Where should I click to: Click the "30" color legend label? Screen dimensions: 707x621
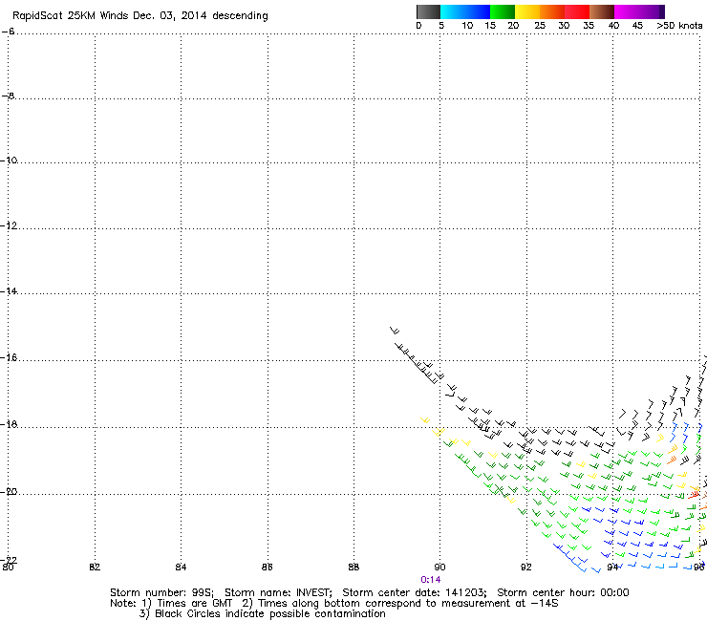click(564, 26)
